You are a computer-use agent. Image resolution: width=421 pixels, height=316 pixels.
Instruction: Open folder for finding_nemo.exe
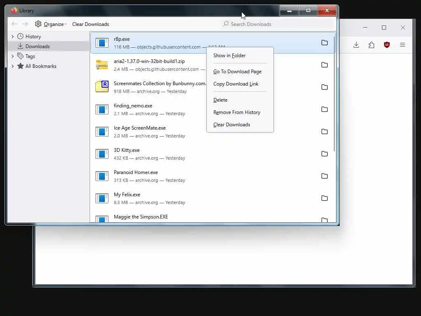click(x=324, y=109)
